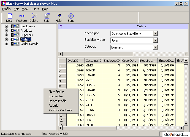Select row header number 1
Viewport: 190px width, 137px height.
[63, 66]
